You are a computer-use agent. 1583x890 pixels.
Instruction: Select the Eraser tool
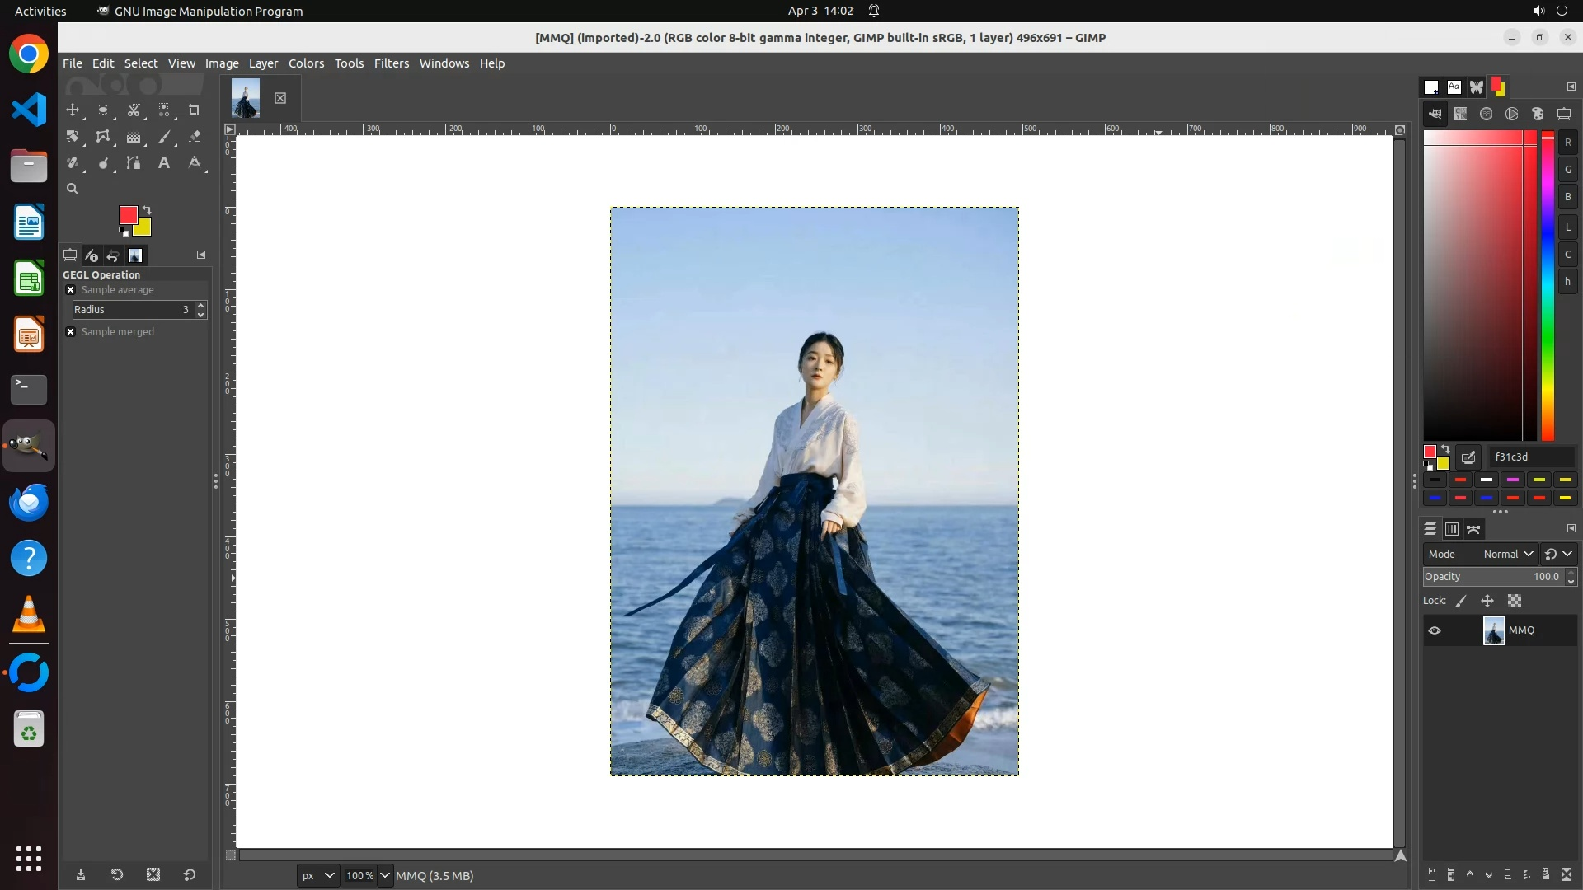coord(195,137)
